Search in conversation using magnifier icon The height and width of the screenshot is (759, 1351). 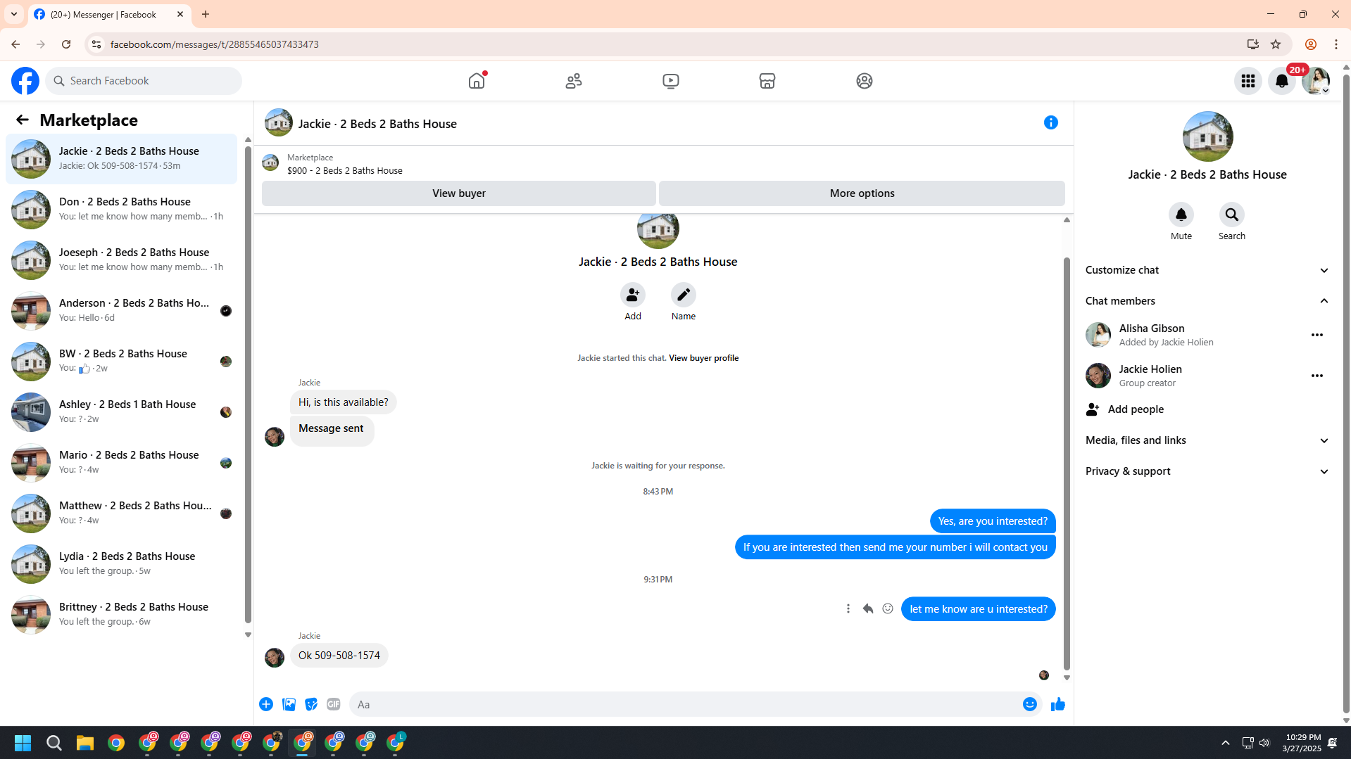[x=1232, y=215]
